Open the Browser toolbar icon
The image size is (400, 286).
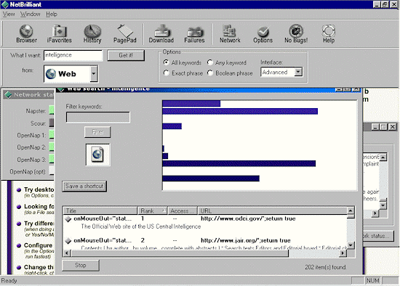tap(26, 34)
